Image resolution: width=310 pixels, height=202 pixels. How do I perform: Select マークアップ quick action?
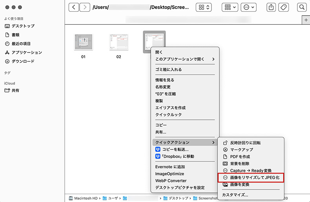251,150
